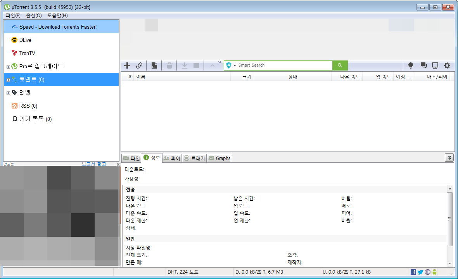Sort by the 이름 column header
Screen dimensions: 458x279
(x=182, y=77)
